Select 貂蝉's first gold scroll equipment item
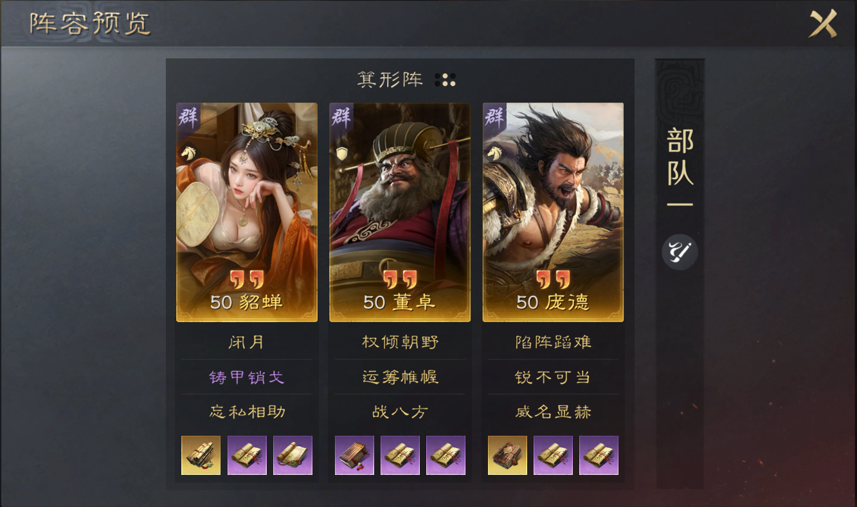The height and width of the screenshot is (507, 857). pos(201,455)
